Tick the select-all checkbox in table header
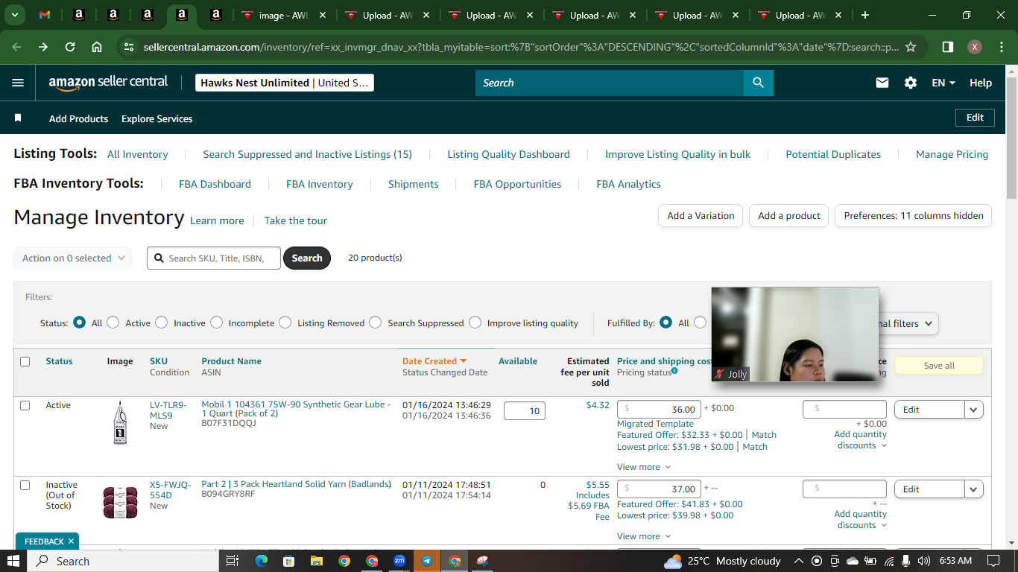 25,361
